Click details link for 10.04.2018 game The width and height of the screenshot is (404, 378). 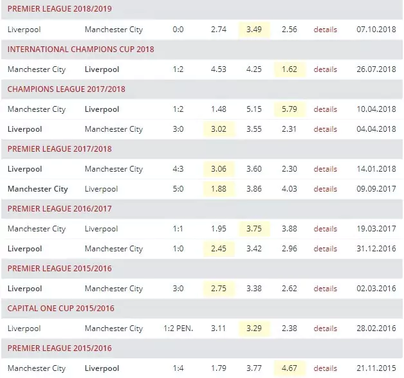point(325,109)
